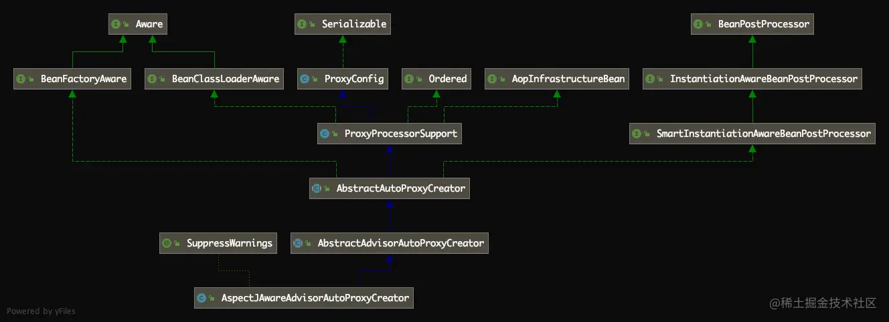Viewport: 889px width, 322px height.
Task: Click visibility lock icon on BeanPostProcessor node
Action: [x=710, y=25]
